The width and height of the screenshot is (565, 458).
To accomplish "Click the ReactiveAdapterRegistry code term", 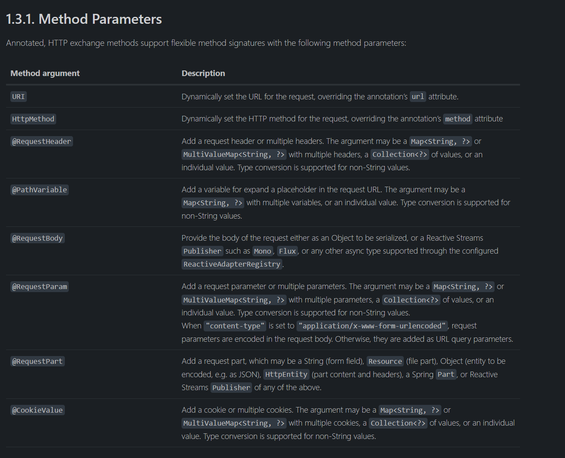I will point(232,264).
